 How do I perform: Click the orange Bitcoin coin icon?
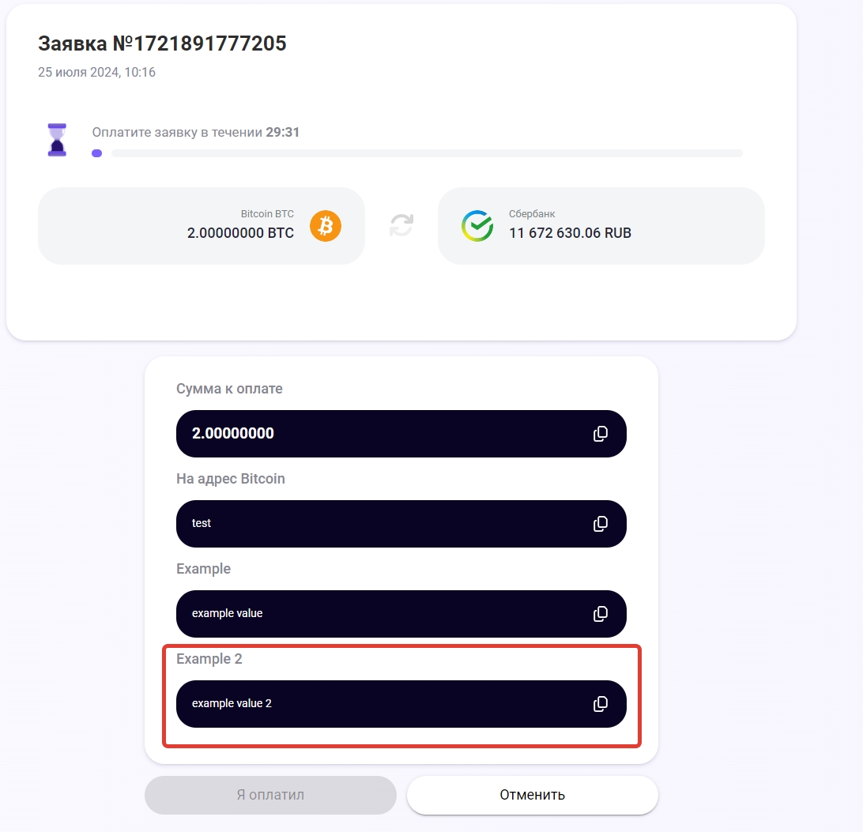tap(325, 226)
